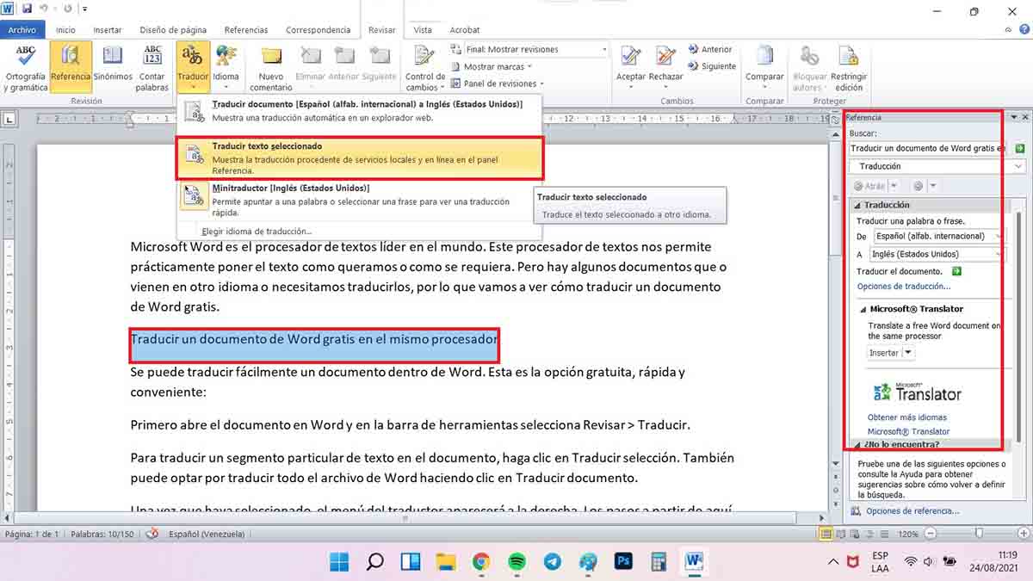Screen dimensions: 1033x581
Task: Open Spotify from the taskbar
Action: [516, 562]
